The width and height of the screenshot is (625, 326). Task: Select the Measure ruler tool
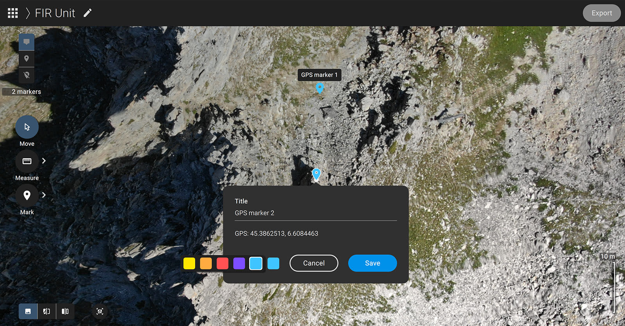click(27, 161)
